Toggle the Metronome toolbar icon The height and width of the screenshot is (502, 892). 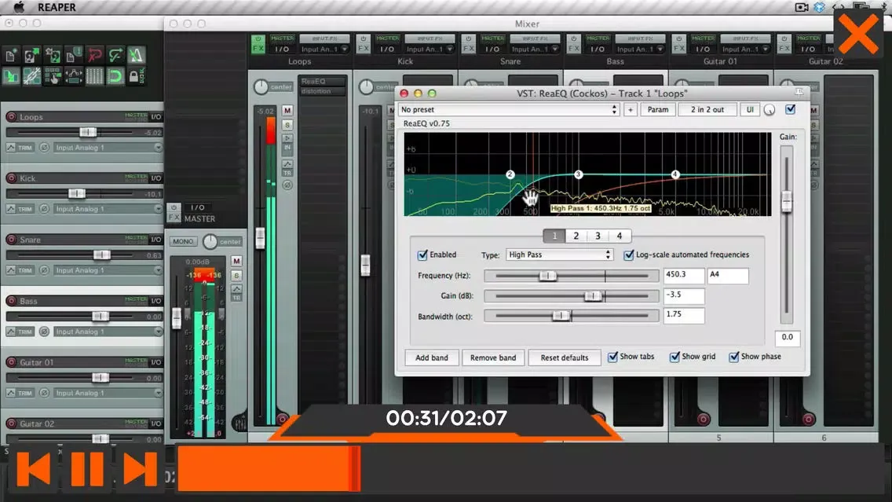(x=136, y=55)
